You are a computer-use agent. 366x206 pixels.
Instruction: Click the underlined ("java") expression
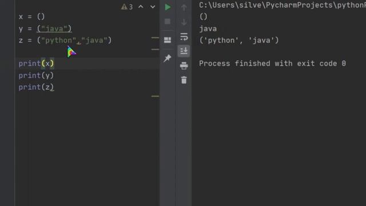pos(54,29)
